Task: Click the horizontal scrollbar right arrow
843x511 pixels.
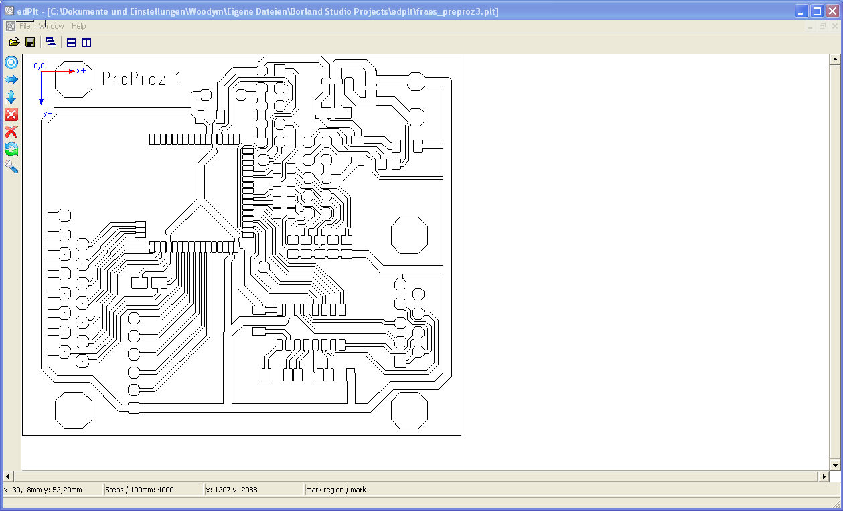Action: pos(824,476)
